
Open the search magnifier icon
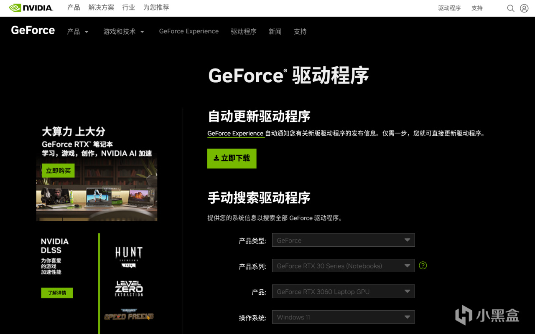511,8
